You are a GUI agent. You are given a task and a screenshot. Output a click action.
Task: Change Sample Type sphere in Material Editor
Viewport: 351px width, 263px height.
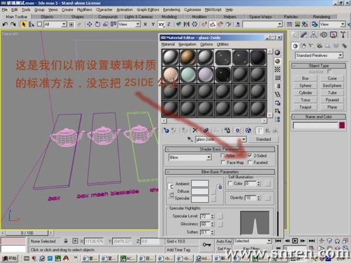[277, 53]
